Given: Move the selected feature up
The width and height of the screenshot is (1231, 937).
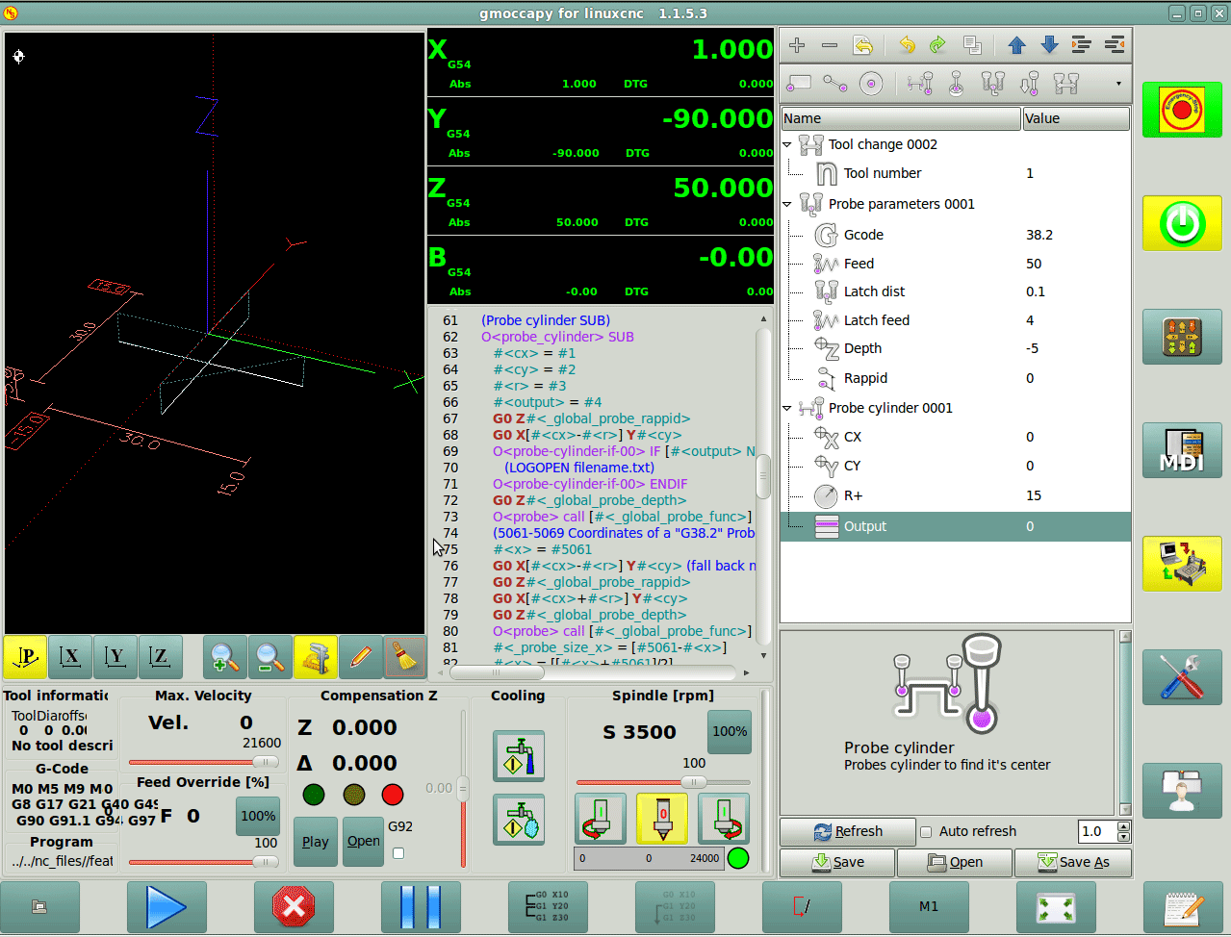Looking at the screenshot, I should point(1016,45).
